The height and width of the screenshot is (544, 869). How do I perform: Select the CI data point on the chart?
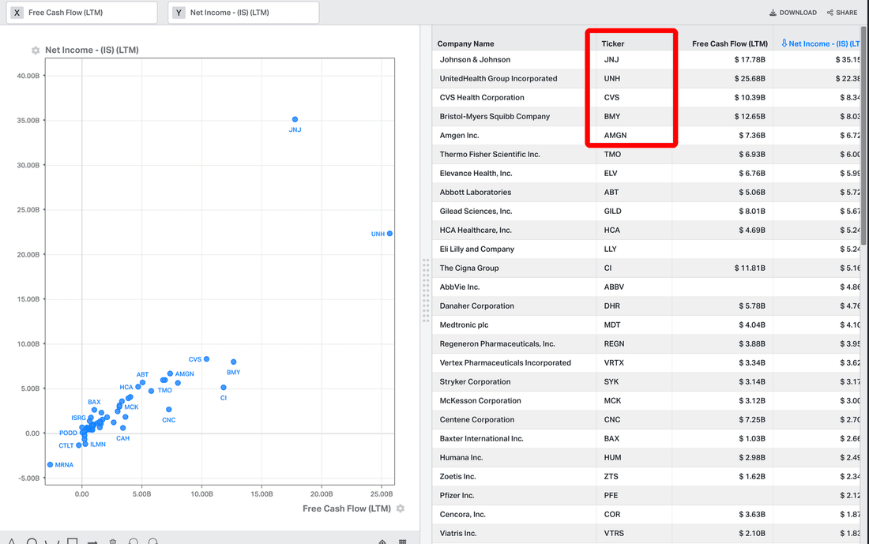pyautogui.click(x=224, y=388)
